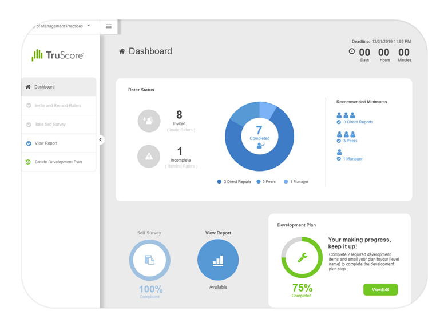Collapse the sidebar with the arrow handle

coord(101,139)
